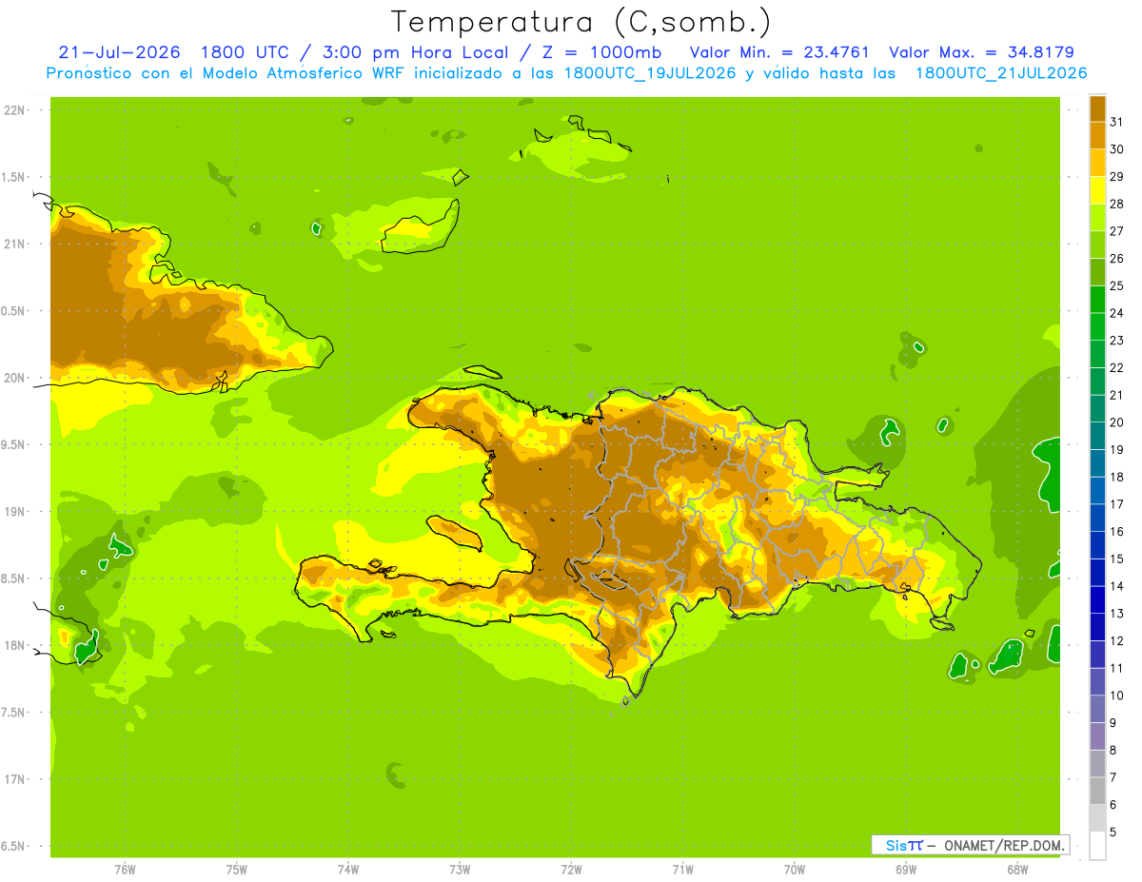Click the legend value '7'

1113,777
